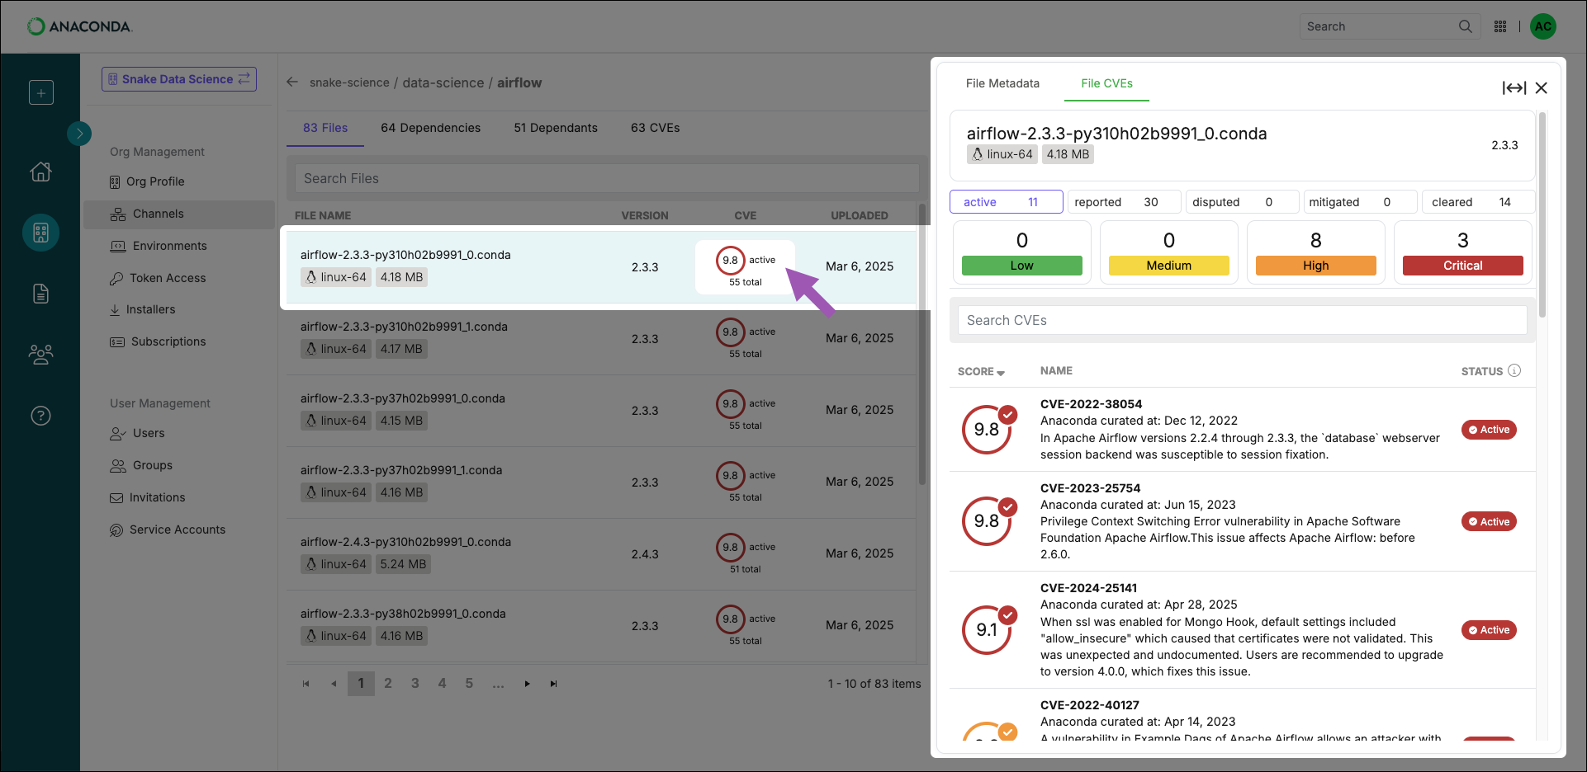This screenshot has height=772, width=1587.
Task: Open the AC user avatar menu
Action: [1542, 26]
